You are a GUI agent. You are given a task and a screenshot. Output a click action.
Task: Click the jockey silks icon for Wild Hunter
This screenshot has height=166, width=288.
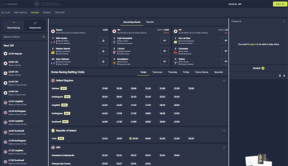[x=53, y=42]
